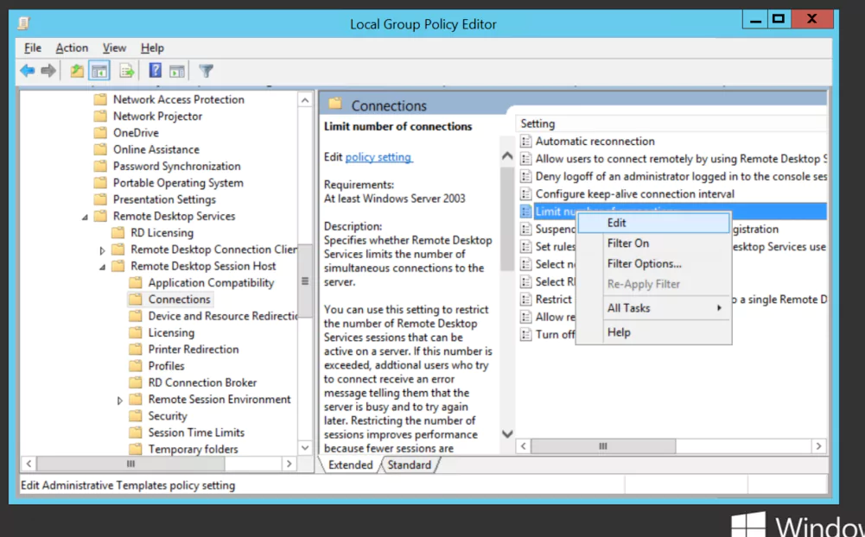865x537 pixels.
Task: Collapse the Remote Desktop Session Host node
Action: [x=103, y=268]
